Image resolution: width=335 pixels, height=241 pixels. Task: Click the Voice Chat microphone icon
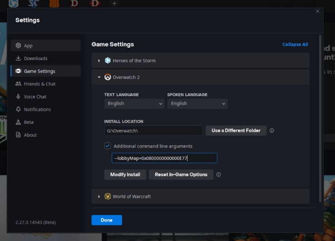click(x=18, y=97)
